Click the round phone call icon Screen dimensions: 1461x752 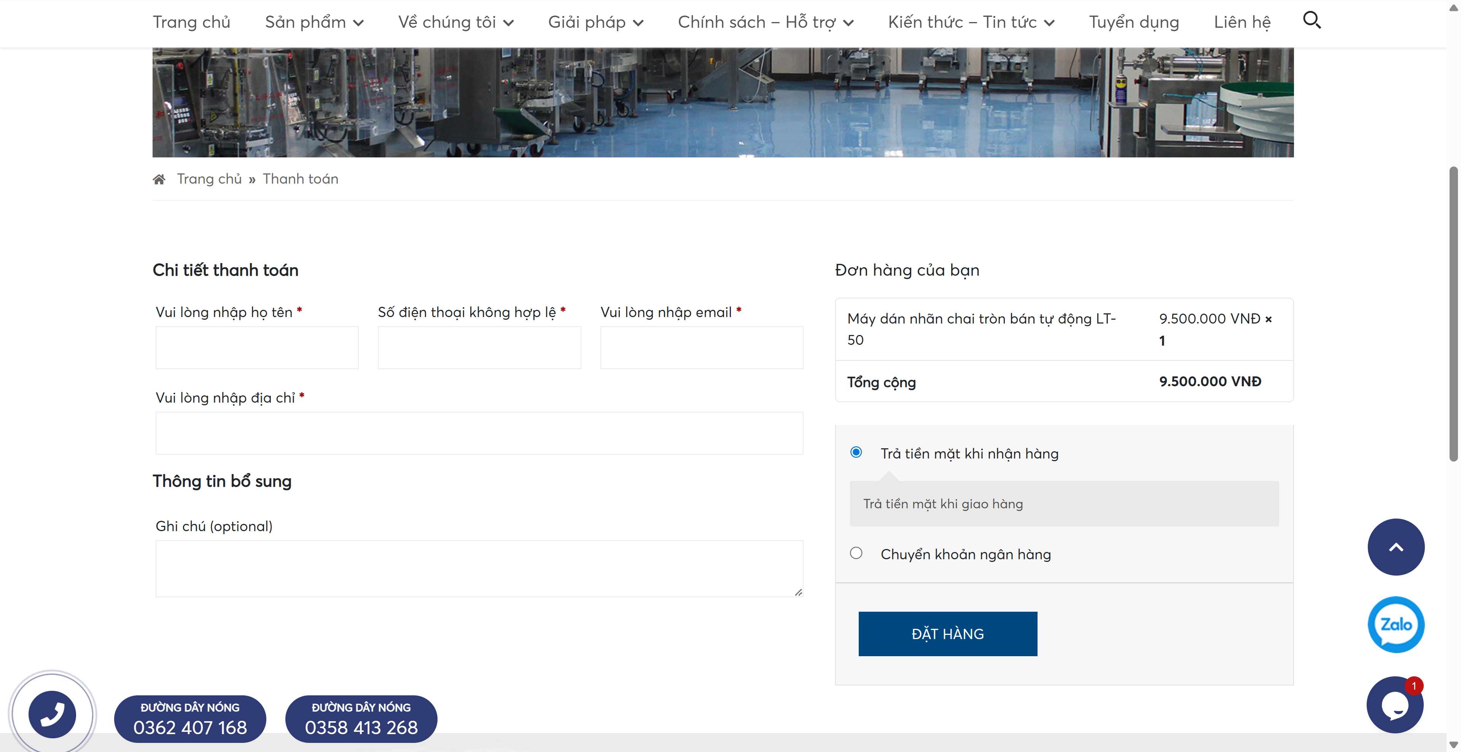(52, 714)
